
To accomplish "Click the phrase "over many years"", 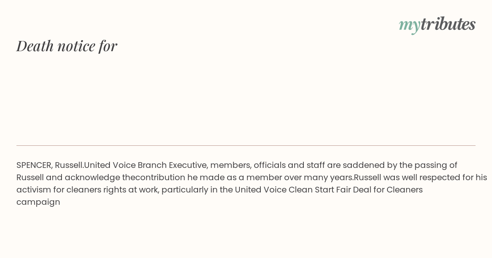I will point(319,177).
